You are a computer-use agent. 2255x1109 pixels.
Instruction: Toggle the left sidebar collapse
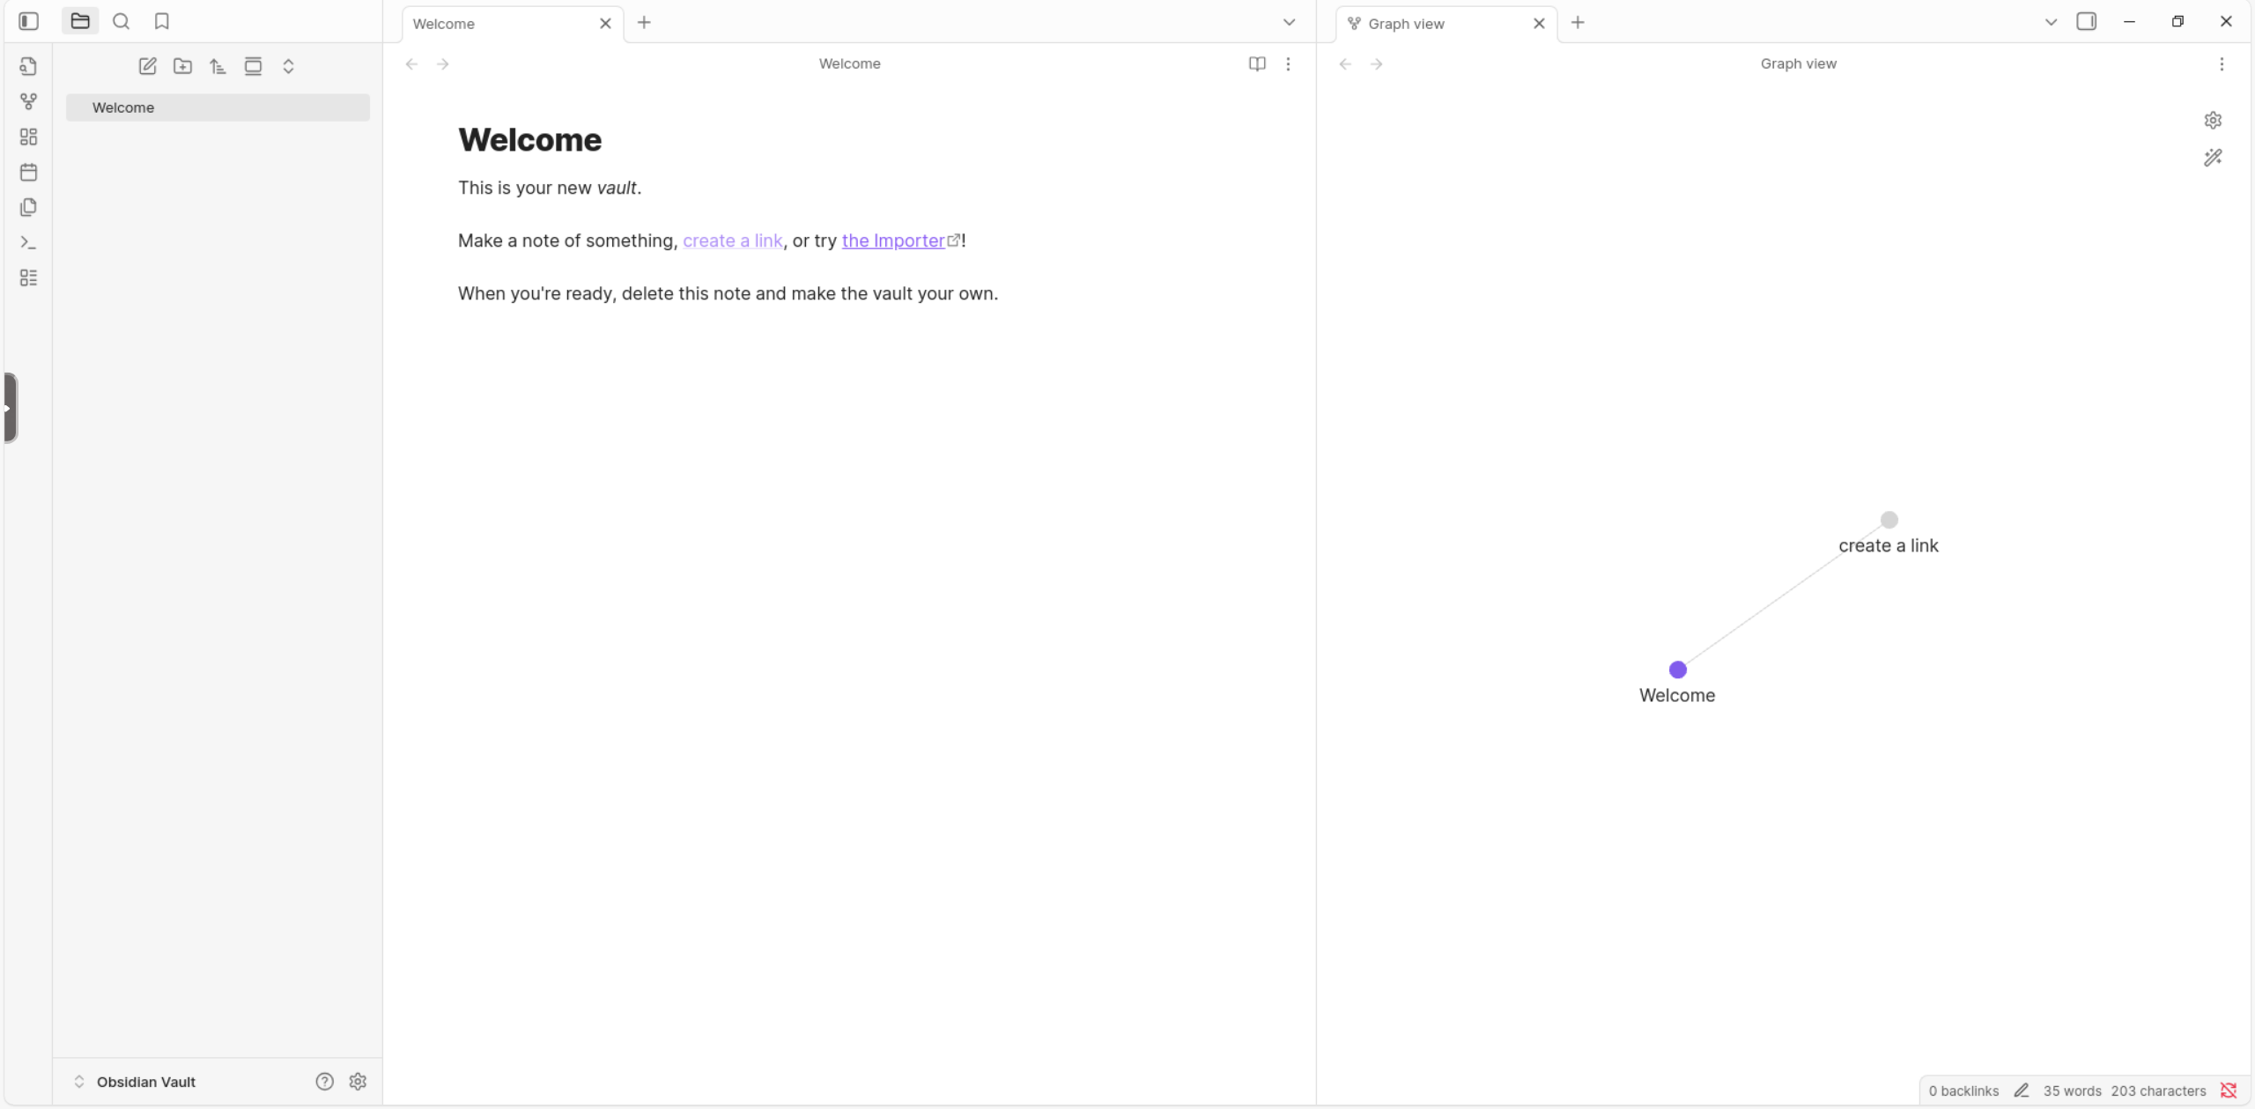[x=28, y=21]
